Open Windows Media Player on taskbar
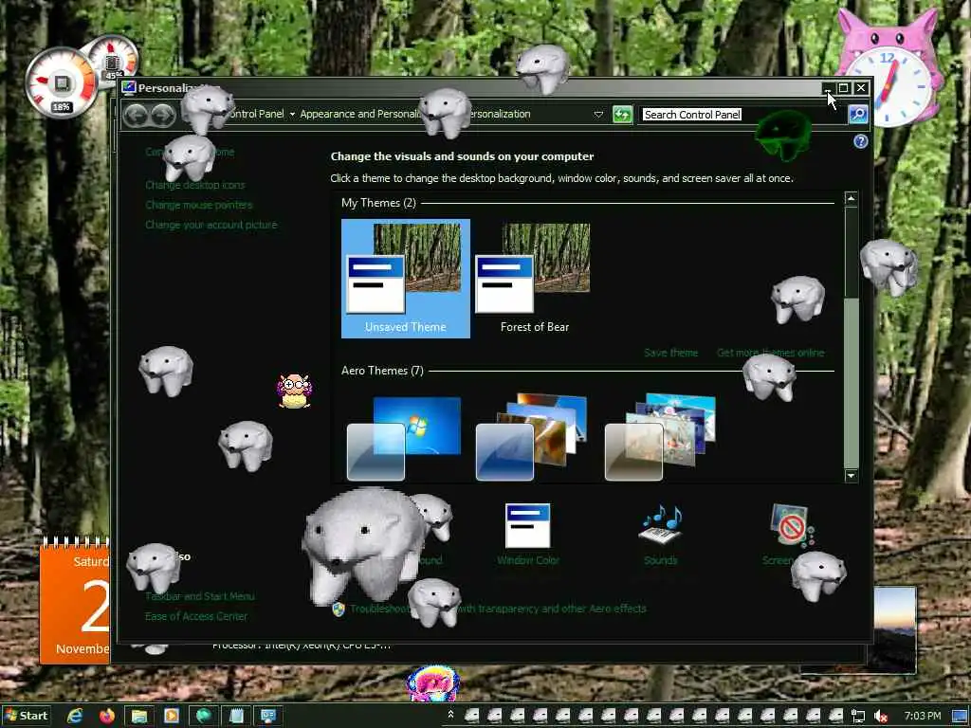This screenshot has height=728, width=971. click(171, 717)
